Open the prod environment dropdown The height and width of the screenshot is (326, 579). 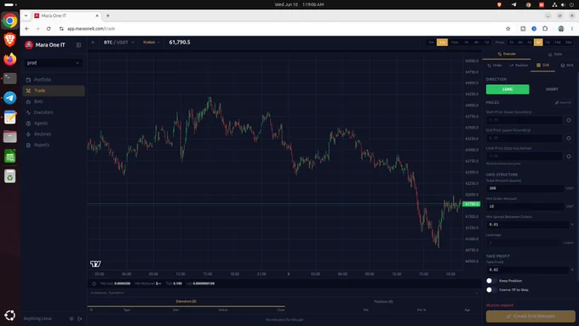pyautogui.click(x=53, y=63)
